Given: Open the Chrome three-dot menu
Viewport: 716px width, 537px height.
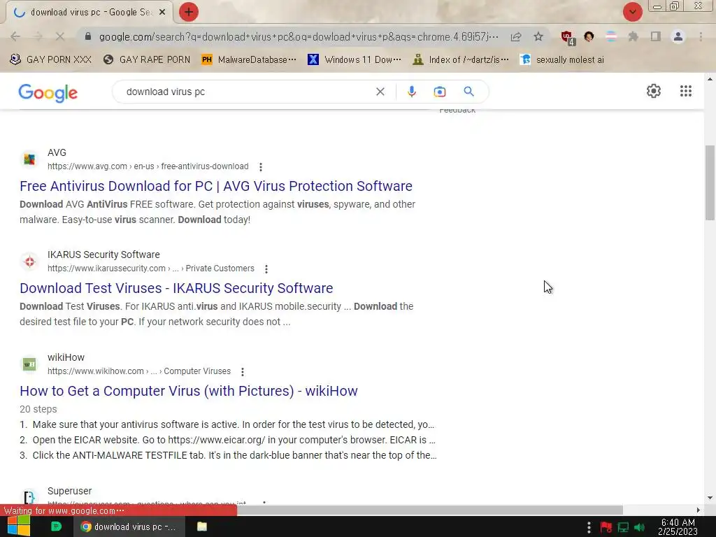Looking at the screenshot, I should (701, 36).
